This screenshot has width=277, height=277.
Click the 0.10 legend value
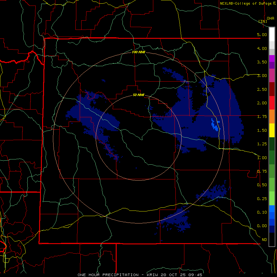(x=262, y=212)
